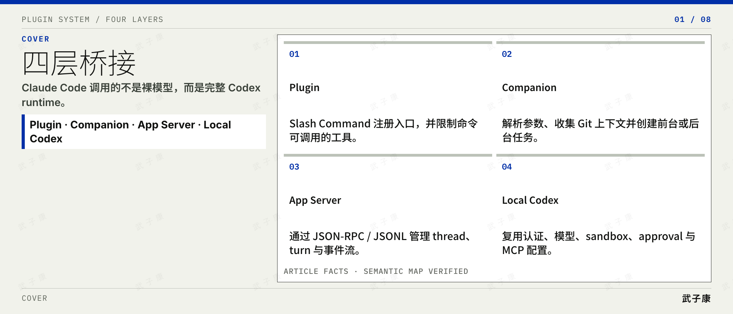
Task: Click the footer 'ARTICLE FACTS · SEMANTIC MAP VERIFIED'
Action: point(376,271)
